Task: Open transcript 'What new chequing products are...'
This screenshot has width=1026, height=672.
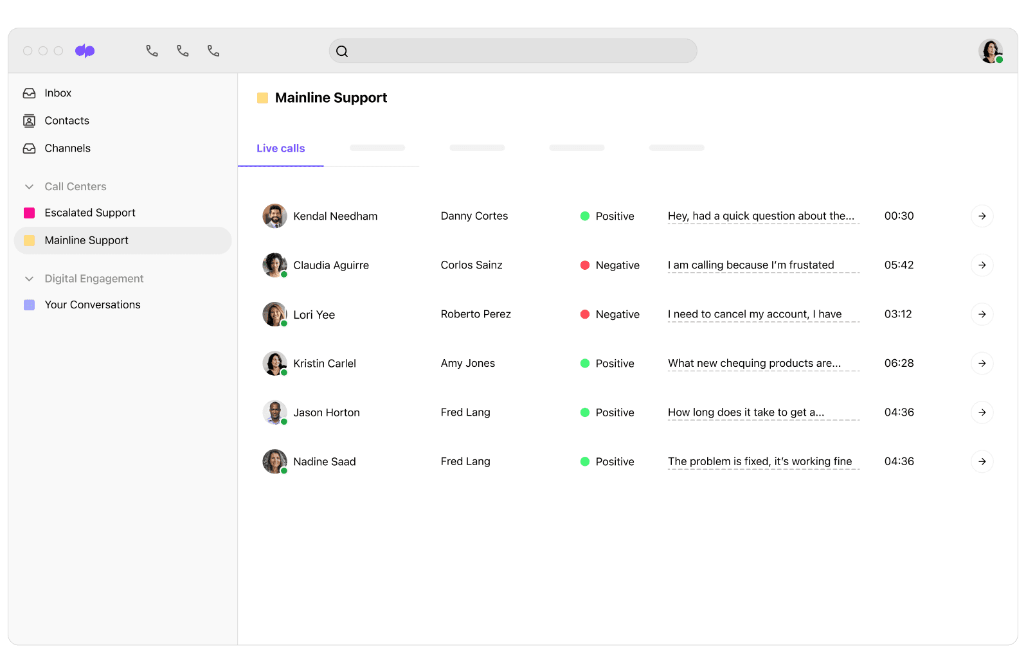Action: [x=754, y=364]
